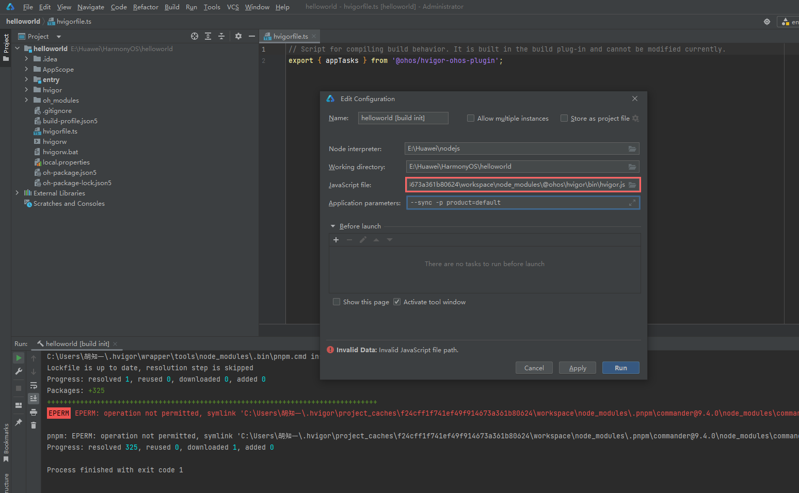Image resolution: width=799 pixels, height=493 pixels.
Task: Expand External Libraries node
Action: pyautogui.click(x=18, y=193)
